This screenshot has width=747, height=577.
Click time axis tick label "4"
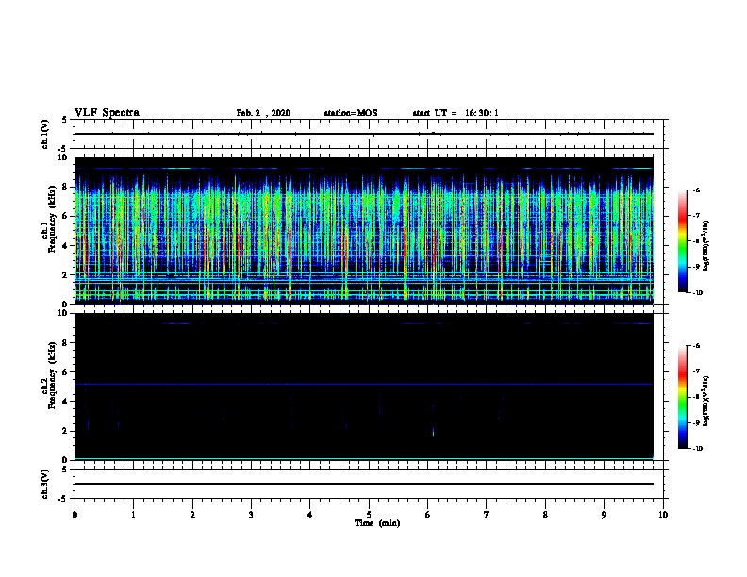tap(310, 515)
